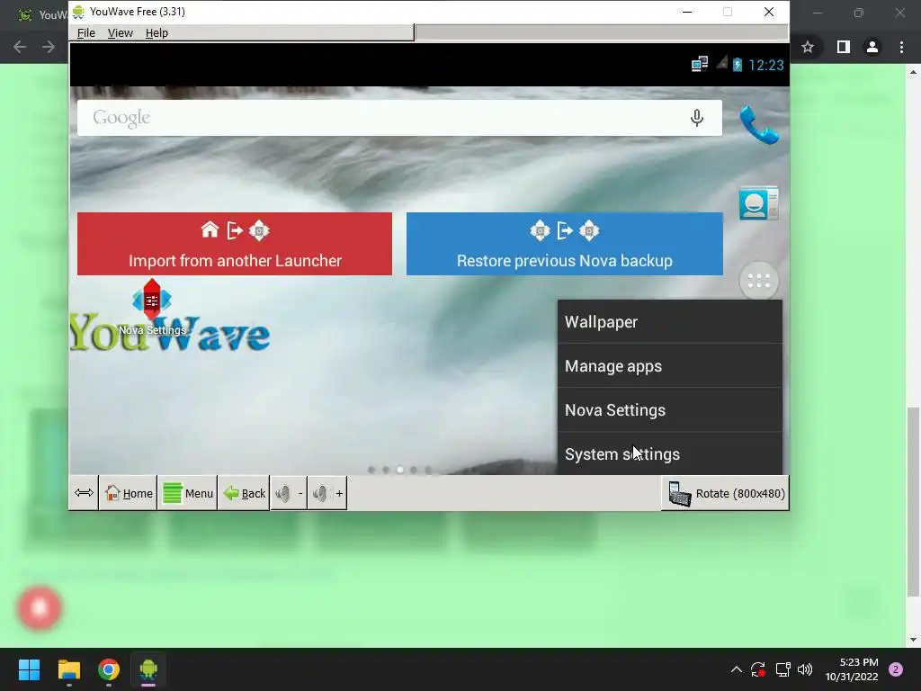
Task: Open the notification center badge
Action: [x=896, y=669]
